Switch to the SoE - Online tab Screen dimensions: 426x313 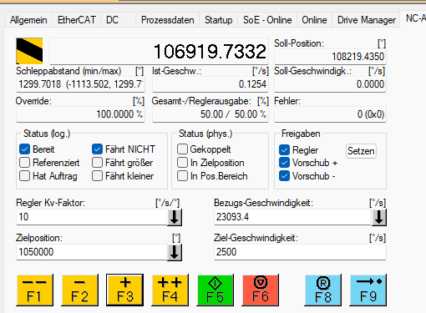[267, 20]
